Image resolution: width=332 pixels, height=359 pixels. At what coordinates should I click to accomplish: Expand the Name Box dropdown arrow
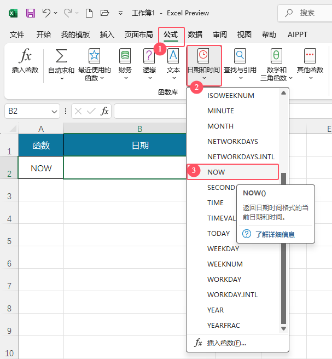[x=54, y=112]
